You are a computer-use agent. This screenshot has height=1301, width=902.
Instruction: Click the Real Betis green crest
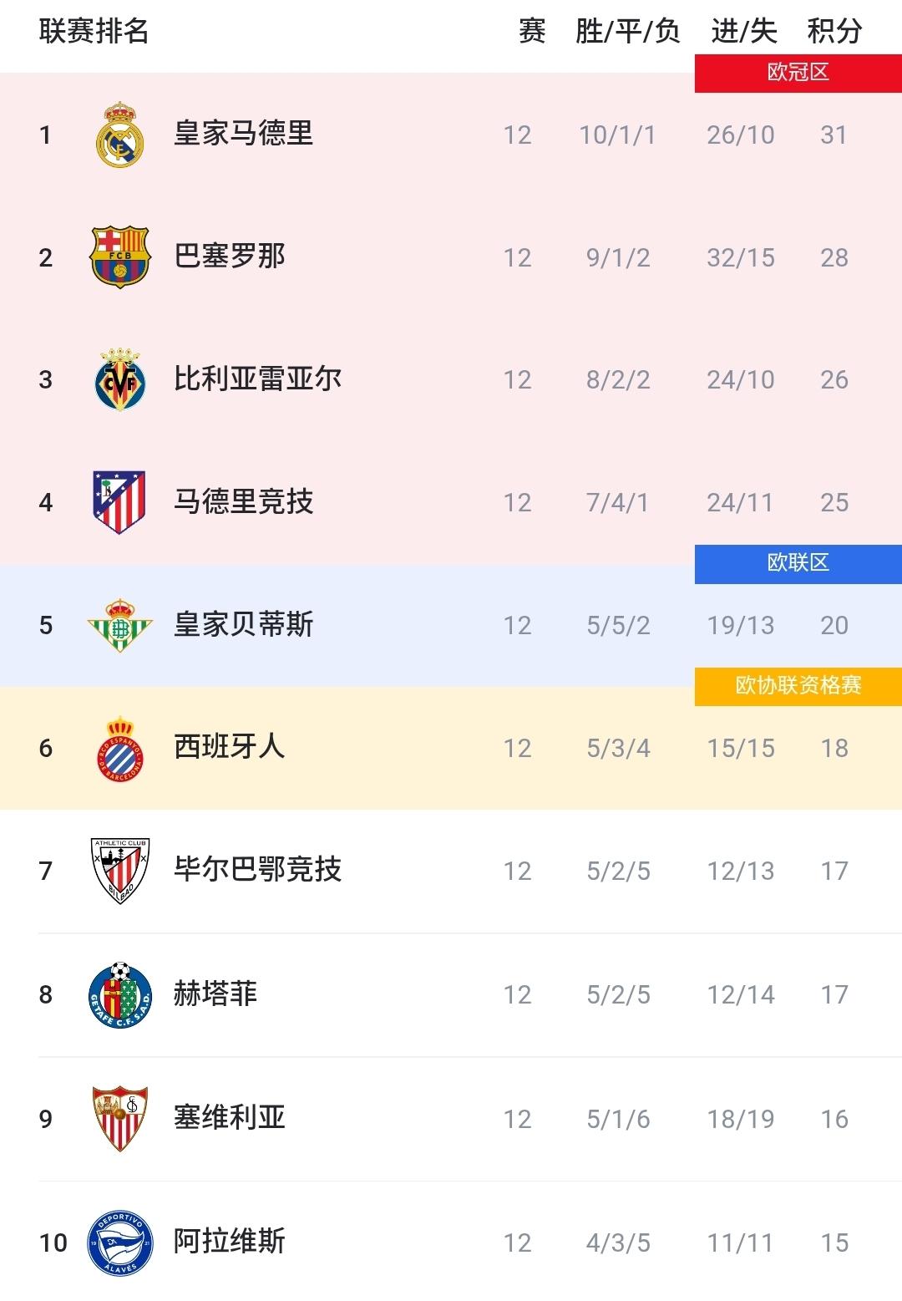(x=120, y=625)
